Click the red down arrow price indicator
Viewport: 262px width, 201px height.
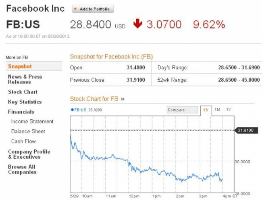pyautogui.click(x=138, y=24)
